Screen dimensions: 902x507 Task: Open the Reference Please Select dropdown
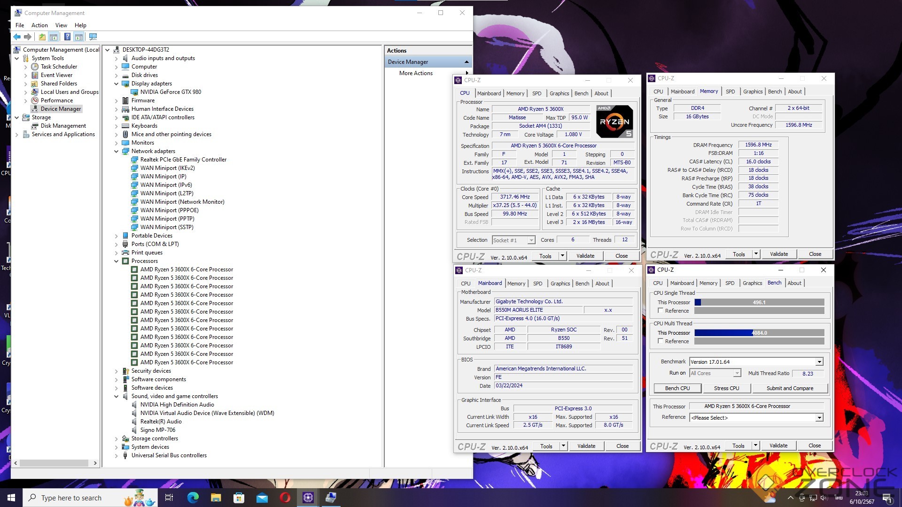coord(819,418)
